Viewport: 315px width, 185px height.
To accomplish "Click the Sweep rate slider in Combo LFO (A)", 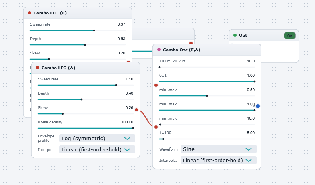I will (86, 85).
